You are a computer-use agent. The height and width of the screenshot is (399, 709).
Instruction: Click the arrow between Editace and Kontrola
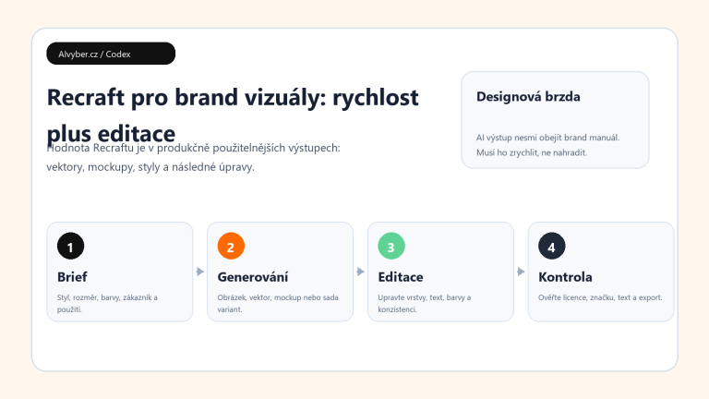coord(521,272)
